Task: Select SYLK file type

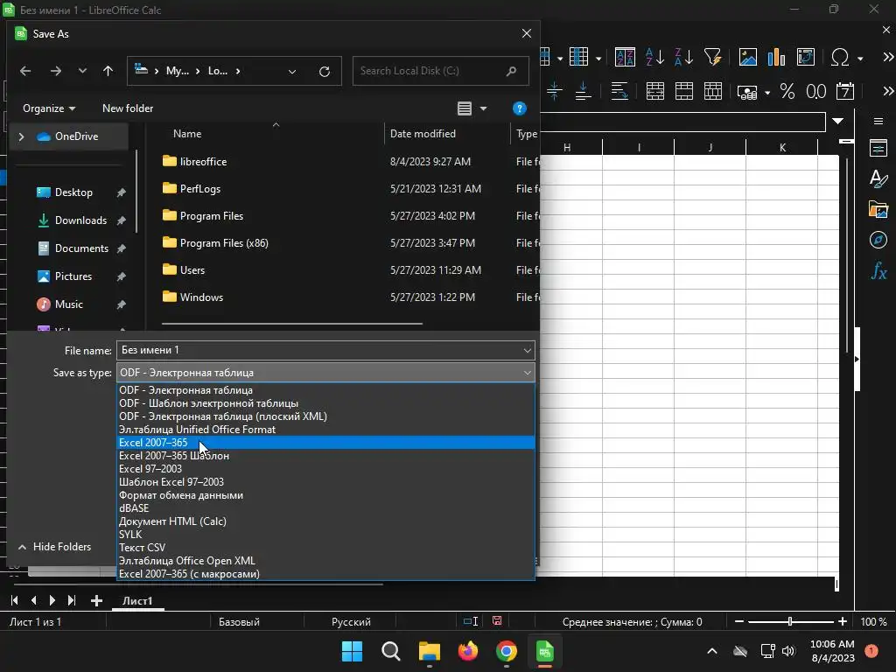Action: pyautogui.click(x=325, y=535)
